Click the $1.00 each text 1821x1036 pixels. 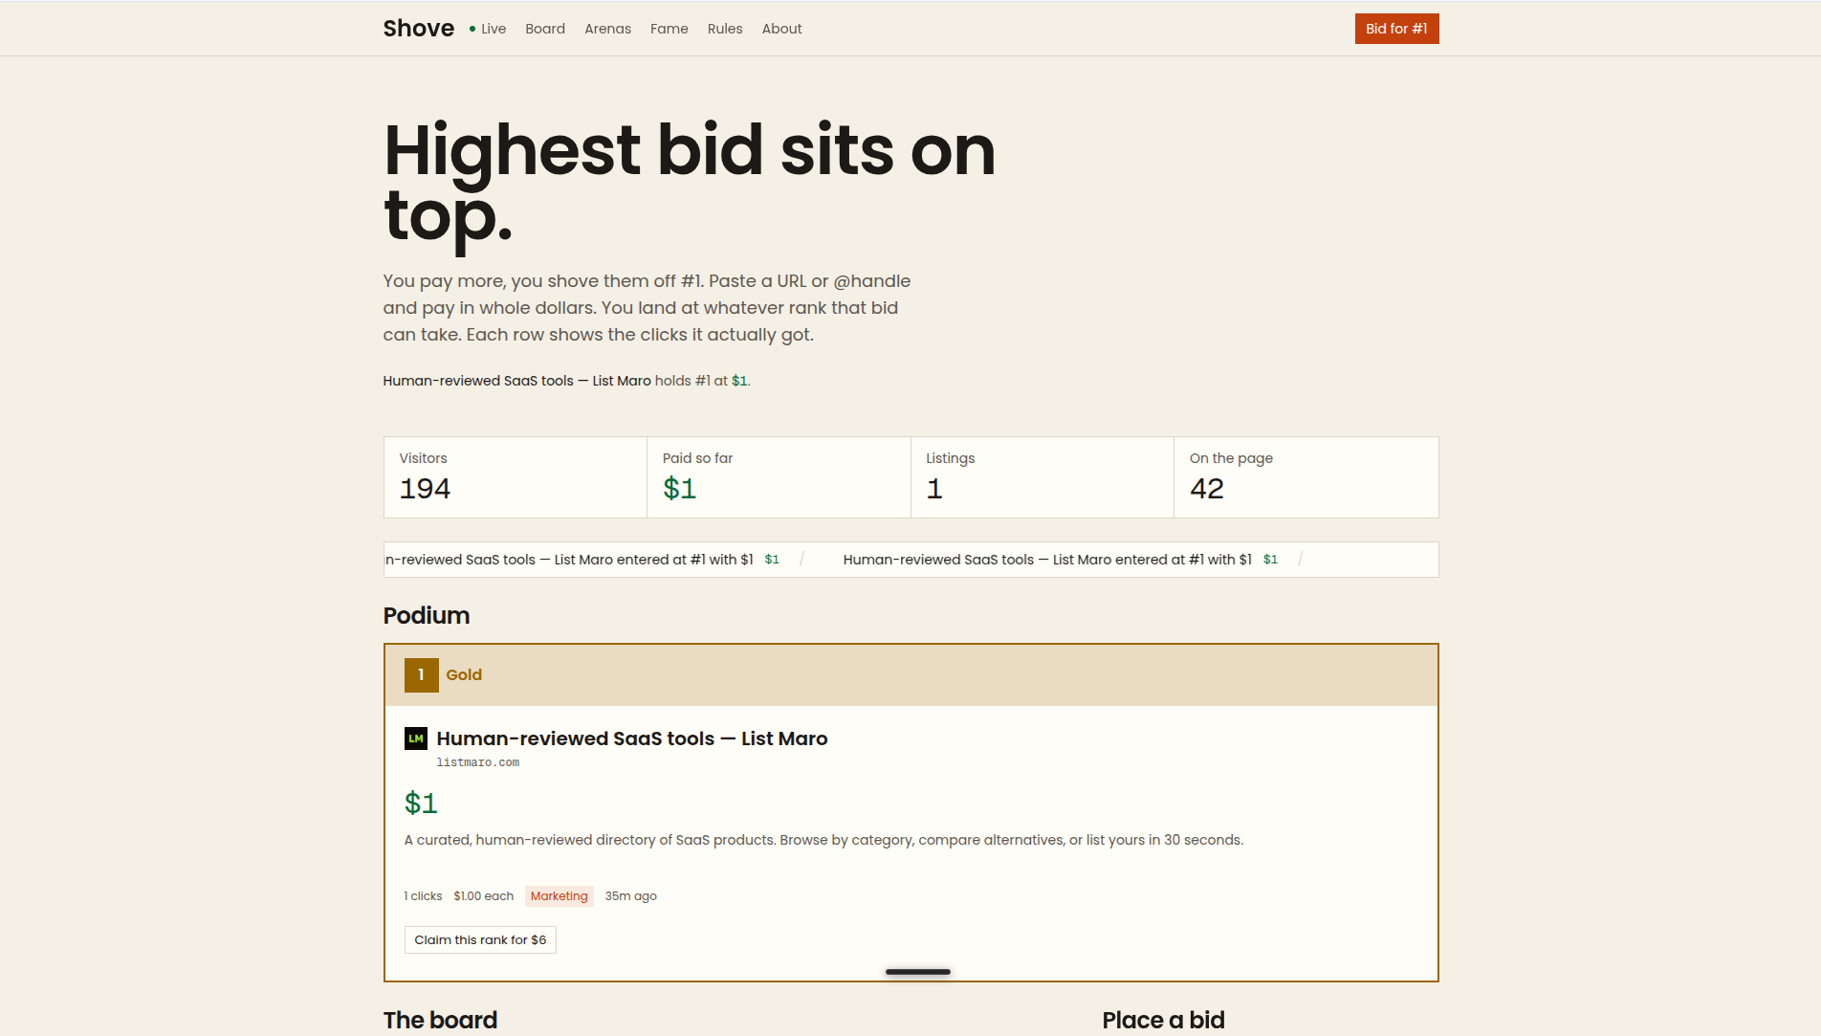(x=484, y=896)
